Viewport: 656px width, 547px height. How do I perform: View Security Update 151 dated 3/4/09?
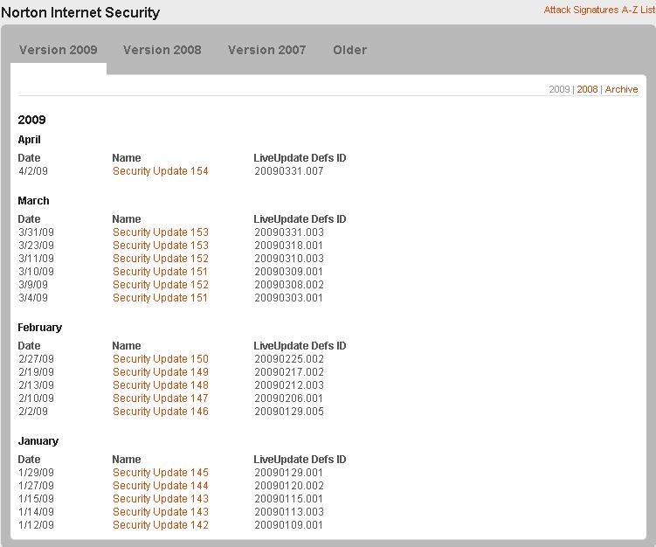(x=161, y=298)
